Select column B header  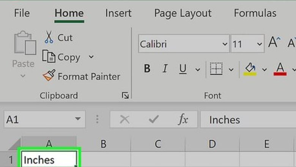point(103,144)
